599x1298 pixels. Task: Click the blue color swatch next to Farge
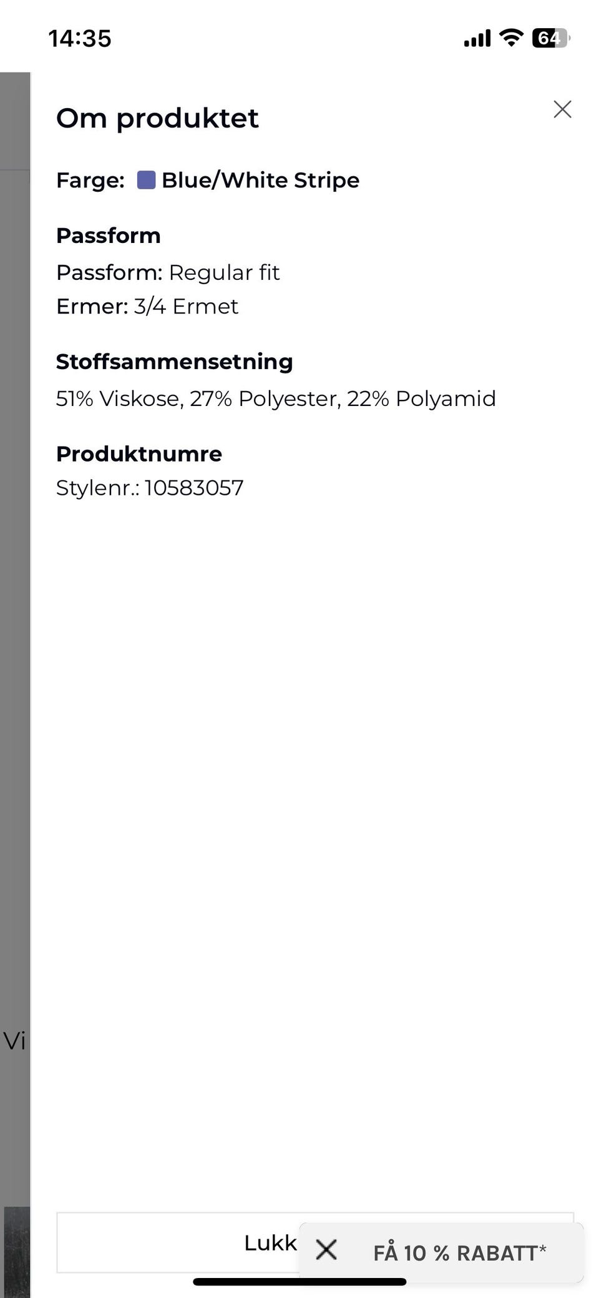(146, 181)
